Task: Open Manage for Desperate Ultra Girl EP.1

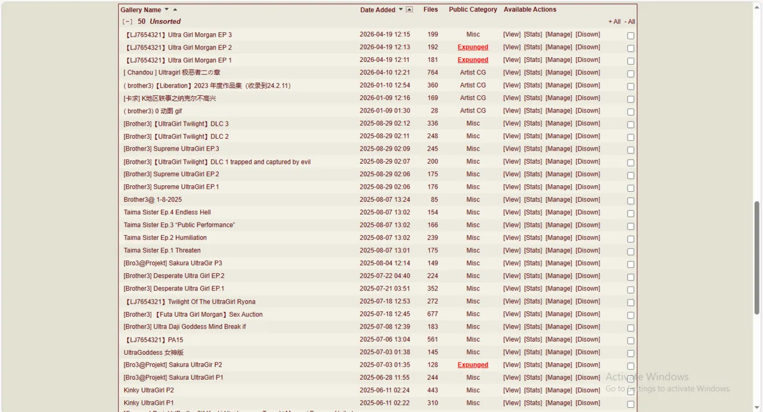Action: click(559, 289)
